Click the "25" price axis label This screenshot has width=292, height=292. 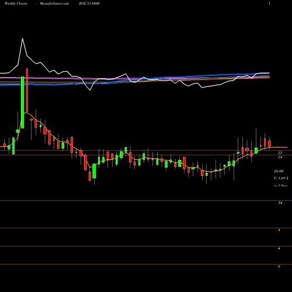pos(280,153)
